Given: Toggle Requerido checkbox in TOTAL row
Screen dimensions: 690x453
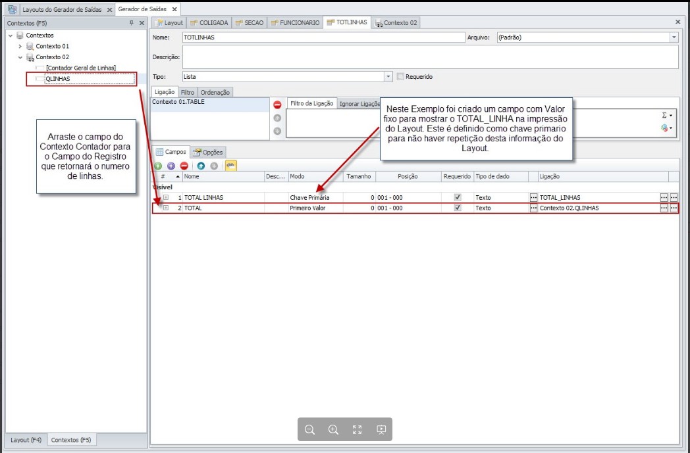Looking at the screenshot, I should 458,208.
